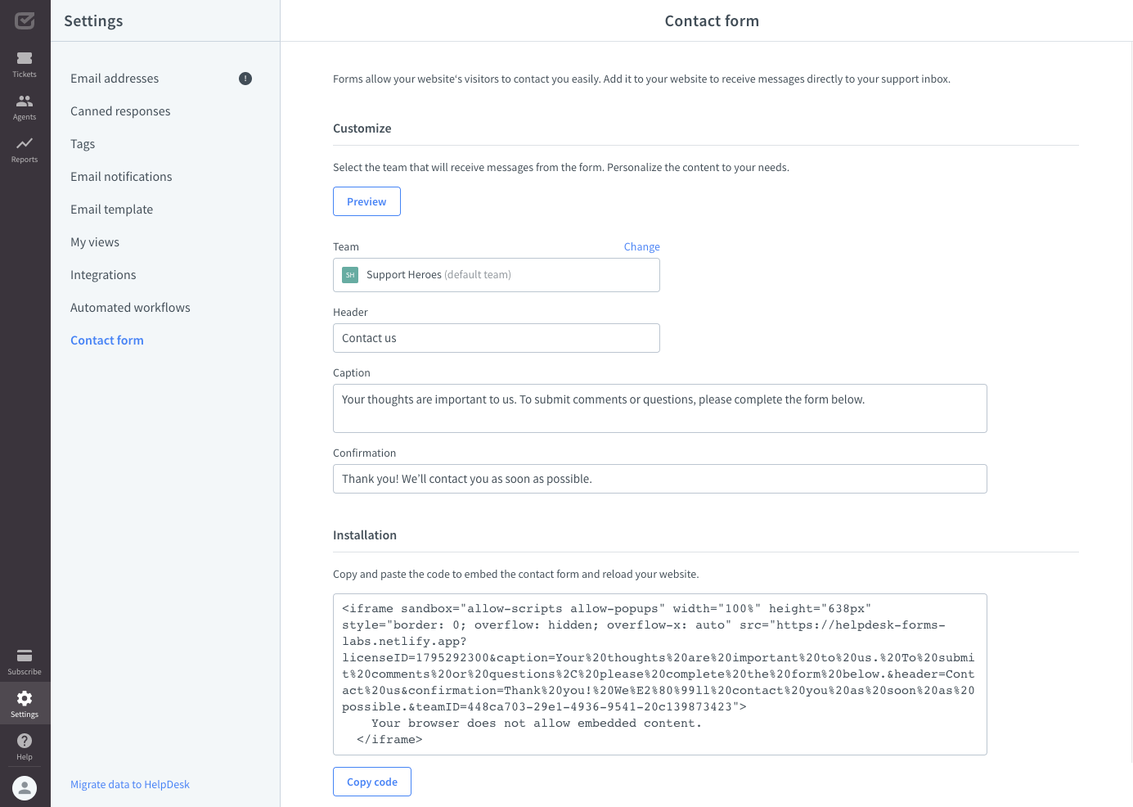Image resolution: width=1133 pixels, height=807 pixels.
Task: Change the receiving team
Action: click(x=641, y=246)
